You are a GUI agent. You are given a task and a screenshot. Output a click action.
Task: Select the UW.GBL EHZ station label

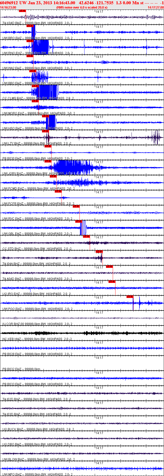[x=12, y=234]
